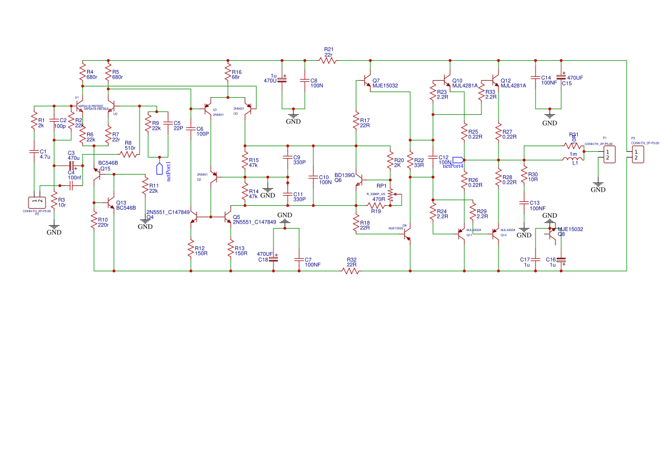Click the R19 resistor symbol

[376, 205]
